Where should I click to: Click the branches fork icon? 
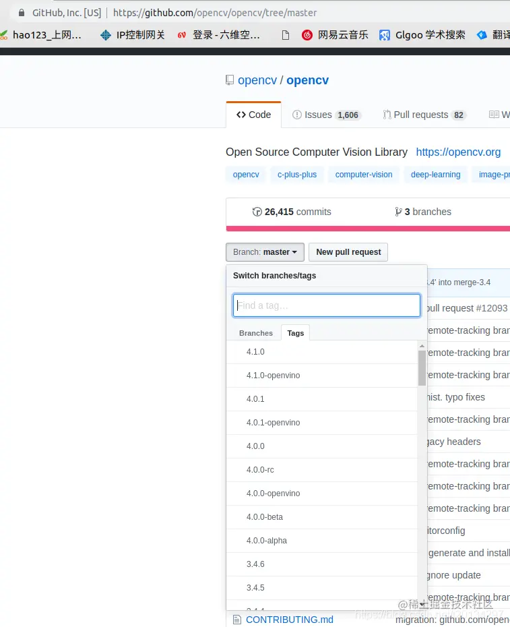[x=398, y=212]
